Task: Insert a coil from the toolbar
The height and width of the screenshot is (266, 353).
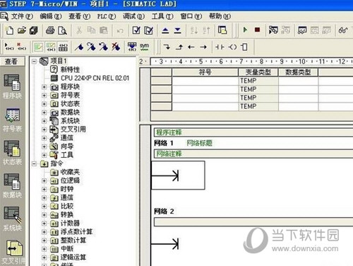Action: [232, 47]
